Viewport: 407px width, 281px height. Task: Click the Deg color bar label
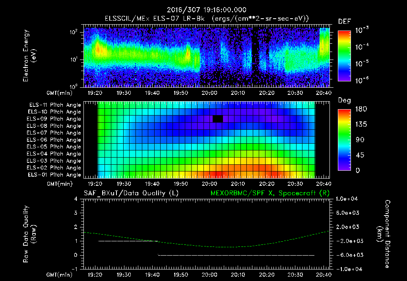click(x=345, y=100)
